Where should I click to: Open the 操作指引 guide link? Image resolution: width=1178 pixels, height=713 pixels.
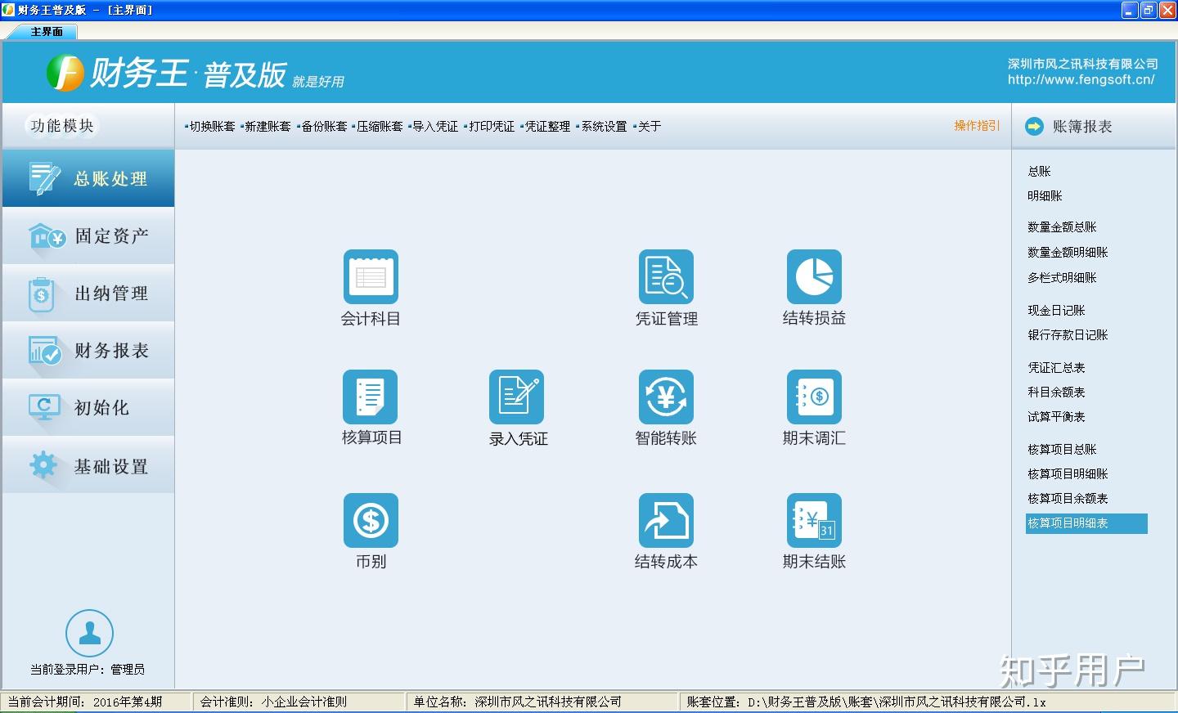point(974,127)
